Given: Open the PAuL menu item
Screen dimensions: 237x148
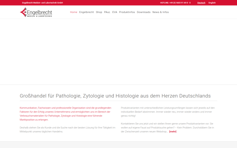Looking at the screenshot, I should [x=107, y=12].
